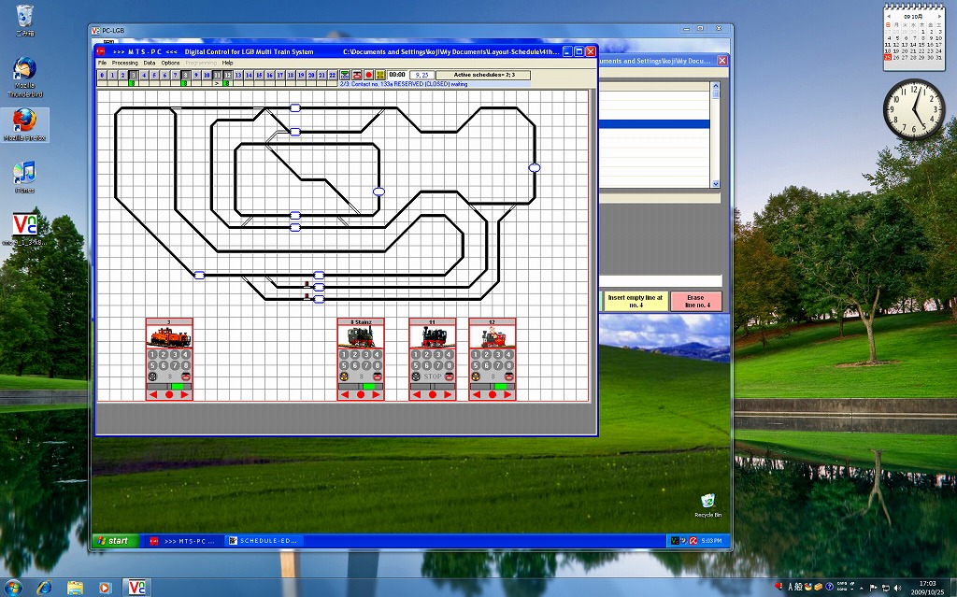Click Insert empty line at no. 4

635,301
